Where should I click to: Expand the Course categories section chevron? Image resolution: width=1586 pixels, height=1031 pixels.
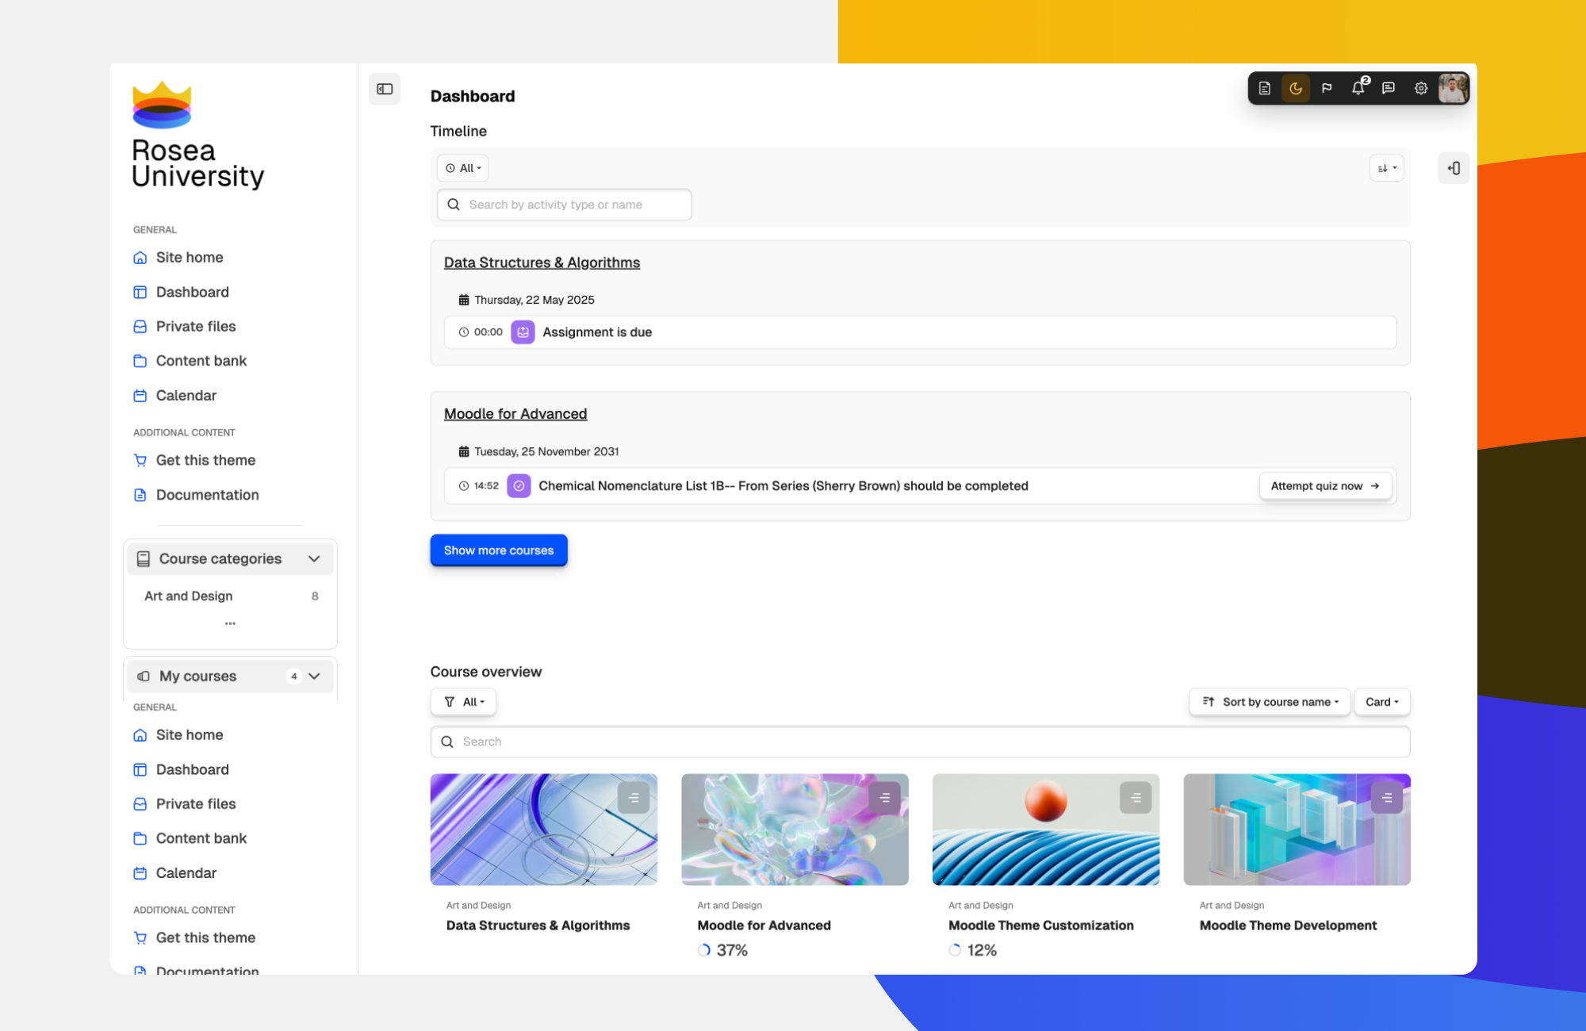(315, 558)
